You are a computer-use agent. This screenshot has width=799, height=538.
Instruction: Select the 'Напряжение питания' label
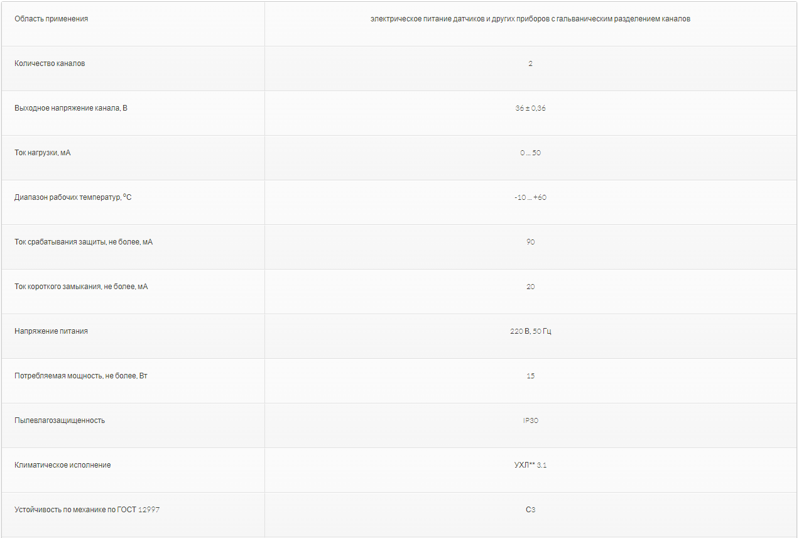pos(52,331)
